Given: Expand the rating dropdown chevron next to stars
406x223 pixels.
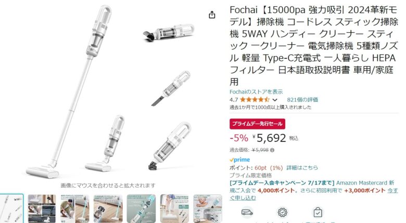Looking at the screenshot, I should pos(275,100).
